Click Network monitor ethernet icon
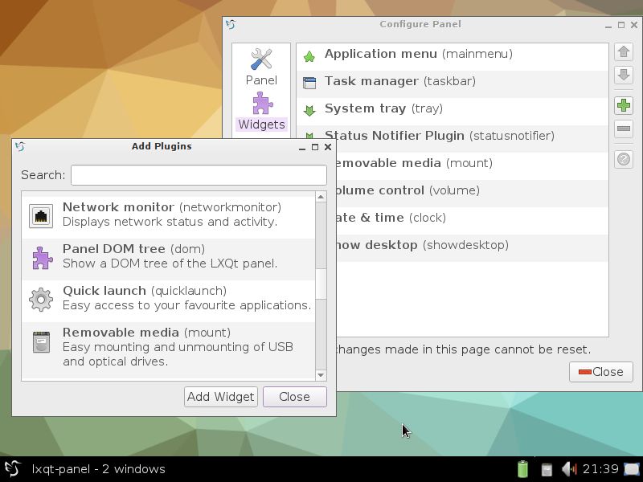 pyautogui.click(x=41, y=216)
